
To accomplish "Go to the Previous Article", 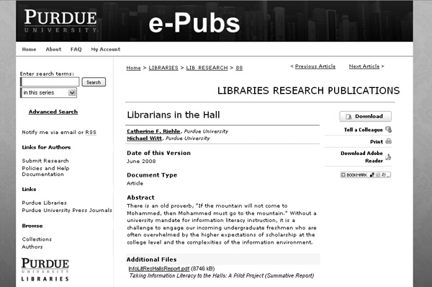I will pos(315,66).
